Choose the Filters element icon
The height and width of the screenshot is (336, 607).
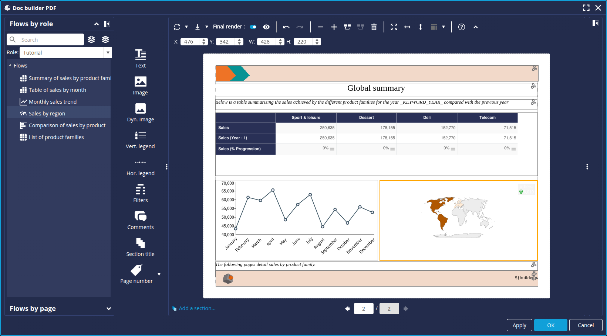tap(140, 193)
